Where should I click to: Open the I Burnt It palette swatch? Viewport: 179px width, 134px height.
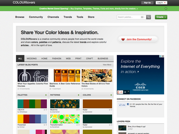(x=32, y=104)
